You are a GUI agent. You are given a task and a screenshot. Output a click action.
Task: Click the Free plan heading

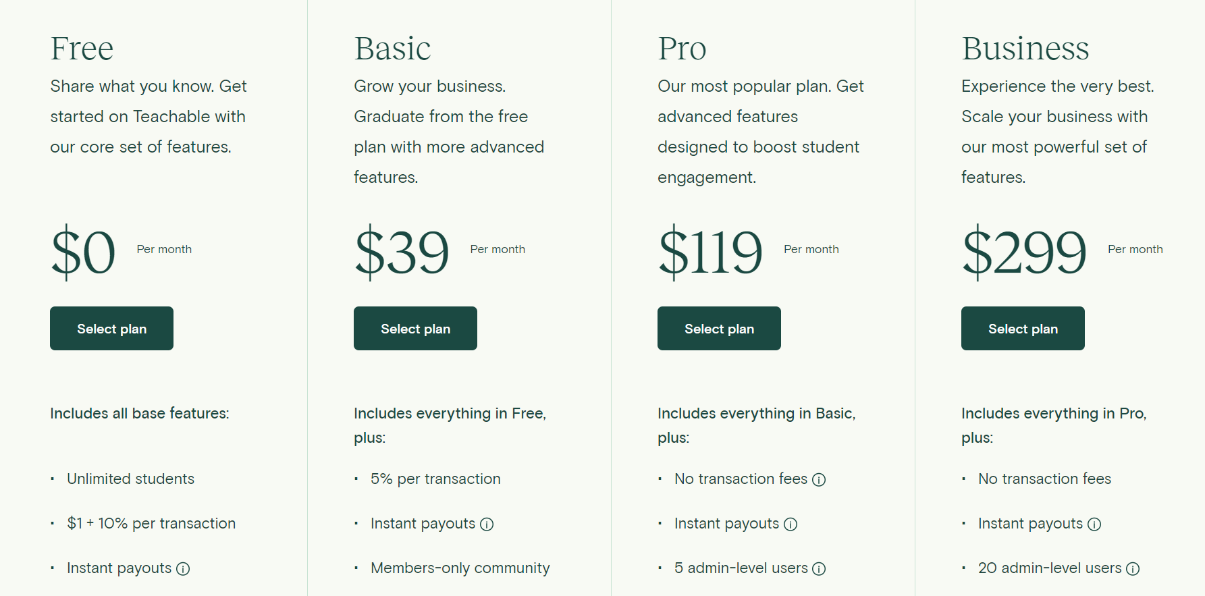tap(82, 49)
